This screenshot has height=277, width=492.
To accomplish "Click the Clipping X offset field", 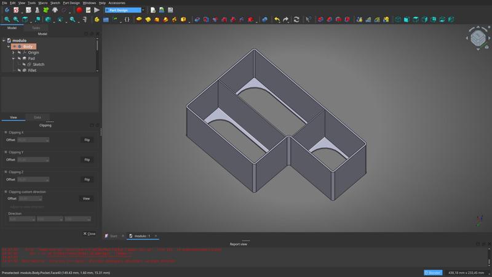I will pos(33,140).
